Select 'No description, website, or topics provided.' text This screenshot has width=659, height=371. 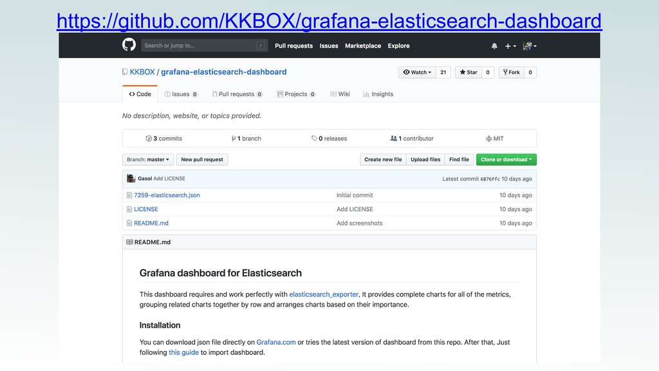click(x=192, y=116)
